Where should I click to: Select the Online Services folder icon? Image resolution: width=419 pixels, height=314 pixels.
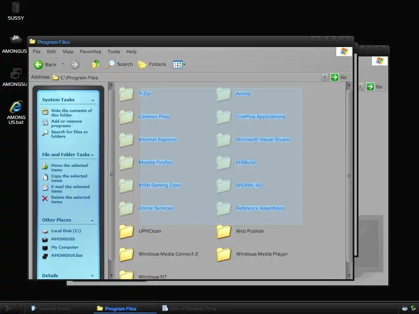[126, 209]
